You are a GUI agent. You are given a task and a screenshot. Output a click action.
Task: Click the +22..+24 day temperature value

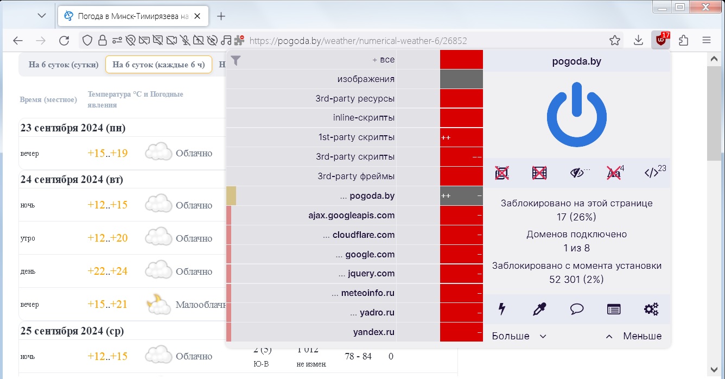pos(107,271)
